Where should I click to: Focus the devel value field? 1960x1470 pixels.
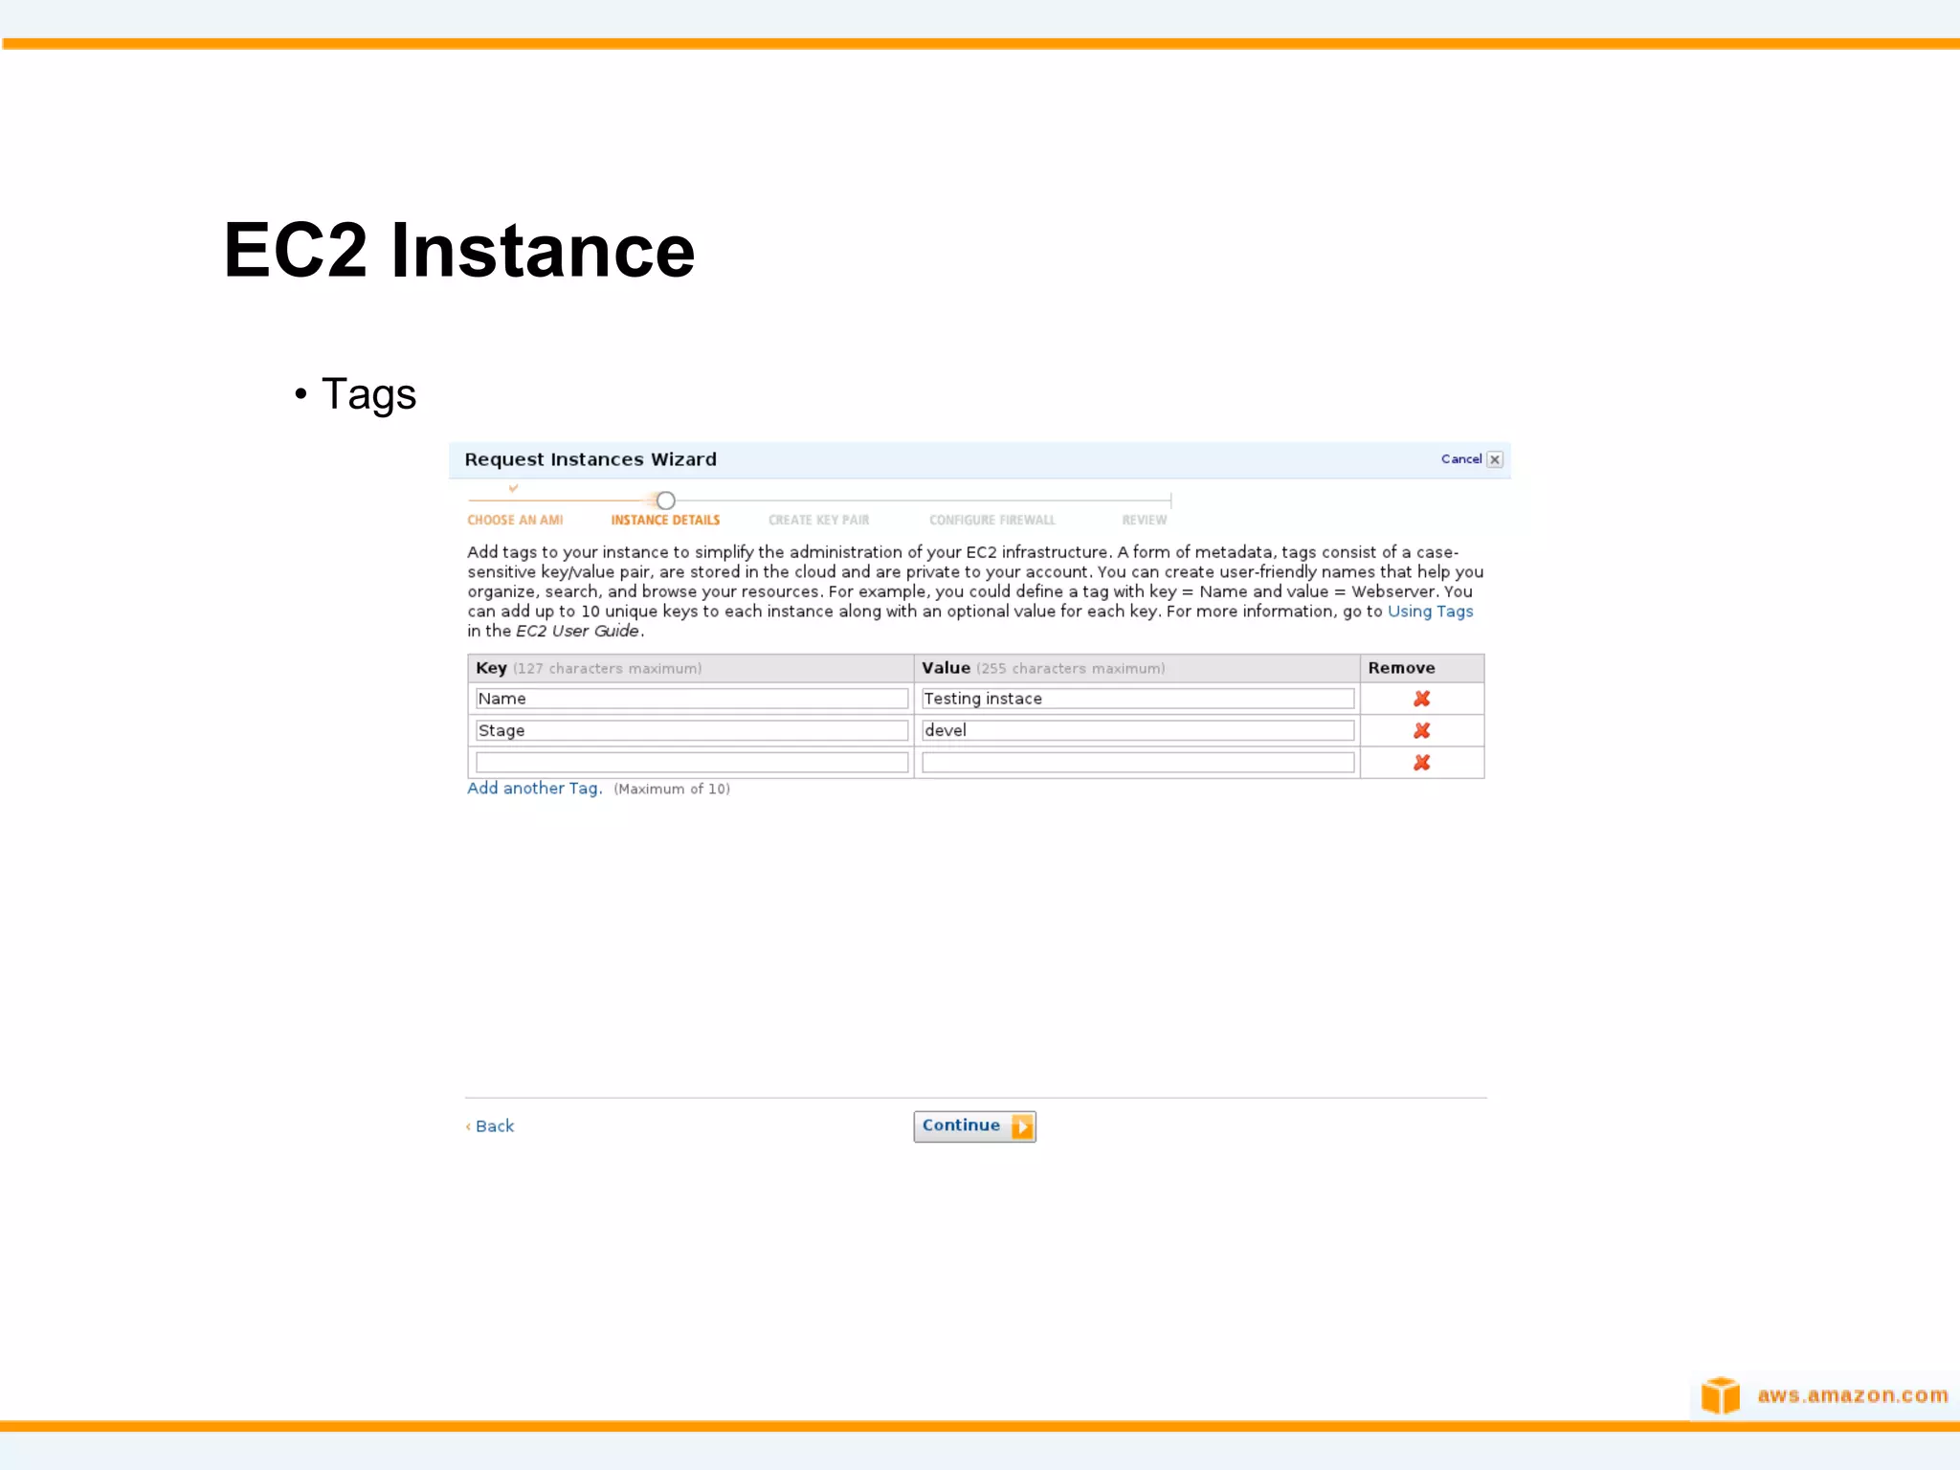click(x=1137, y=730)
